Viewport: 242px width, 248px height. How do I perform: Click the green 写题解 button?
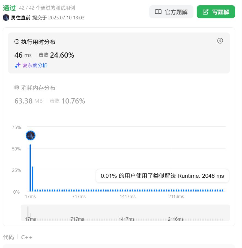point(216,12)
